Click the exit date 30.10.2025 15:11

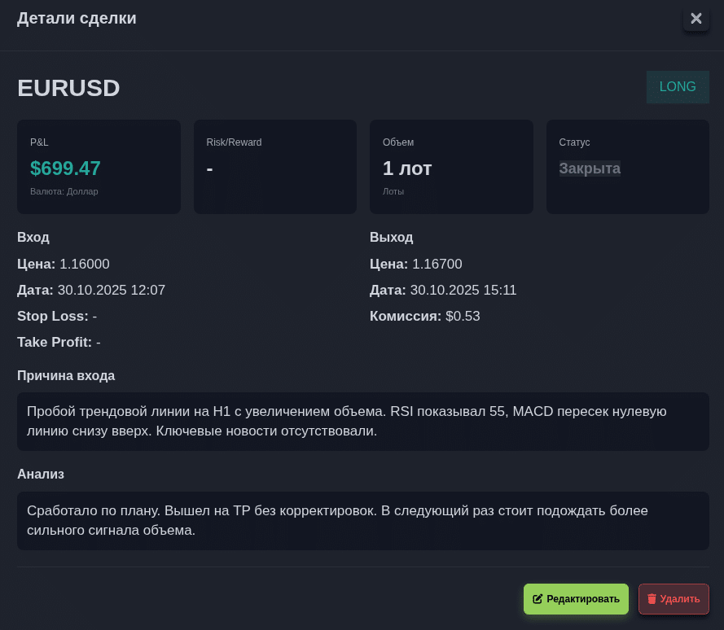tap(463, 290)
